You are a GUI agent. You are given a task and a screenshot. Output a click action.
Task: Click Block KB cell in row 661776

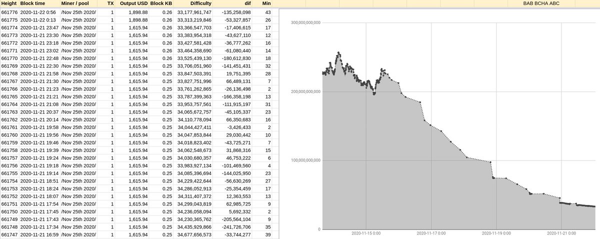[x=161, y=11]
